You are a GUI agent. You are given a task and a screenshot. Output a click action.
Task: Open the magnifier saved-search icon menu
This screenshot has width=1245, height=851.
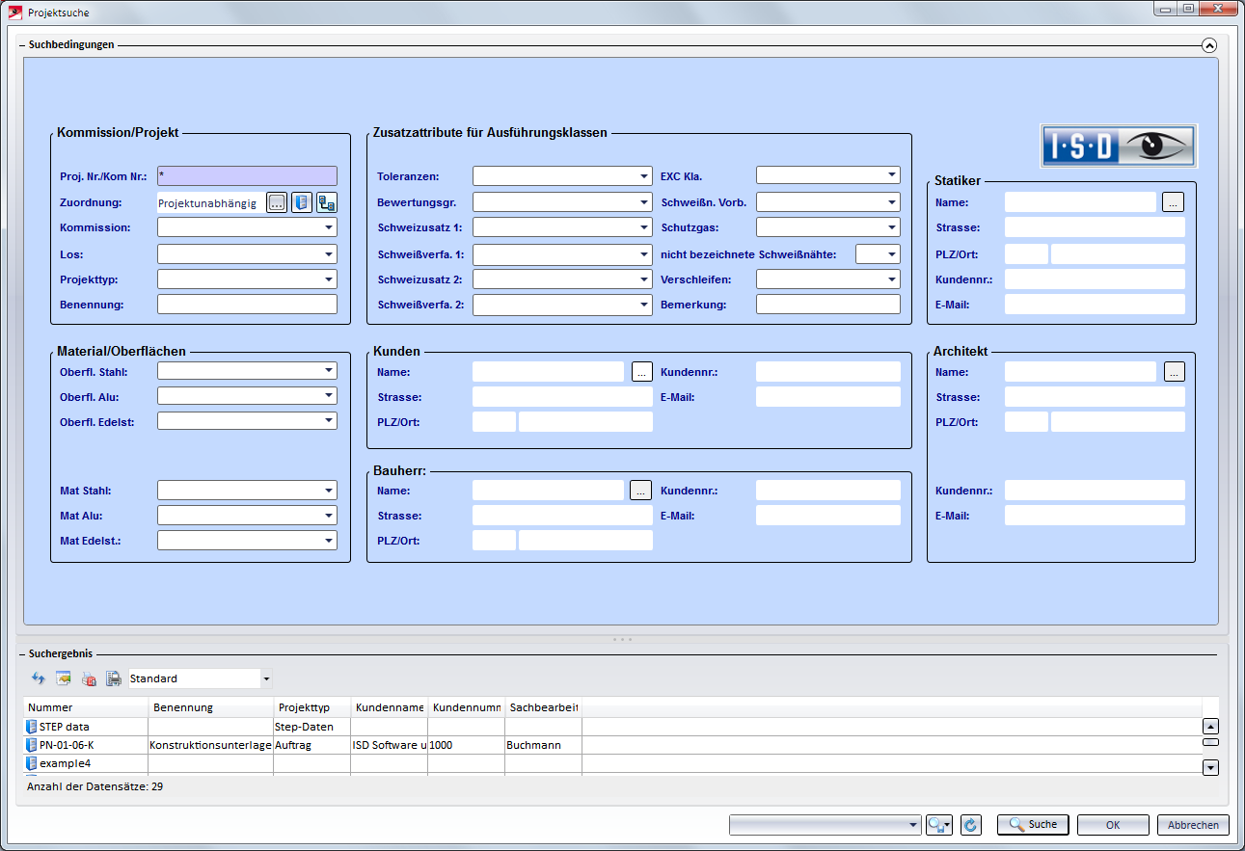938,825
